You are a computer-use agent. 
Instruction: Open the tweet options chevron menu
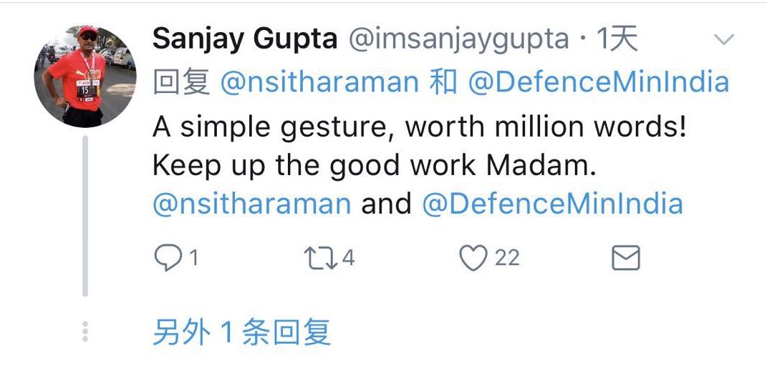[725, 40]
